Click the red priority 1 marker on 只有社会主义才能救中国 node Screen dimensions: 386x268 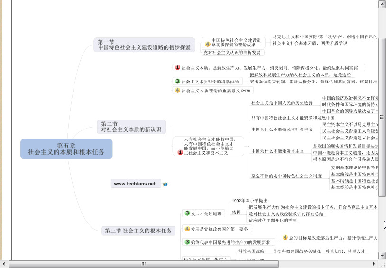click(180, 152)
